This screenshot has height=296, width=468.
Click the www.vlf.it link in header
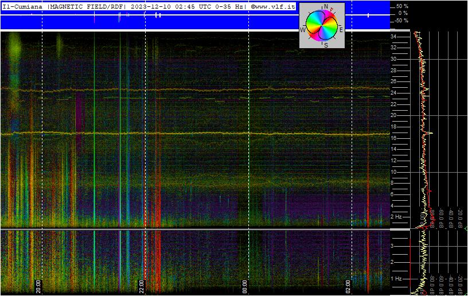(273, 6)
